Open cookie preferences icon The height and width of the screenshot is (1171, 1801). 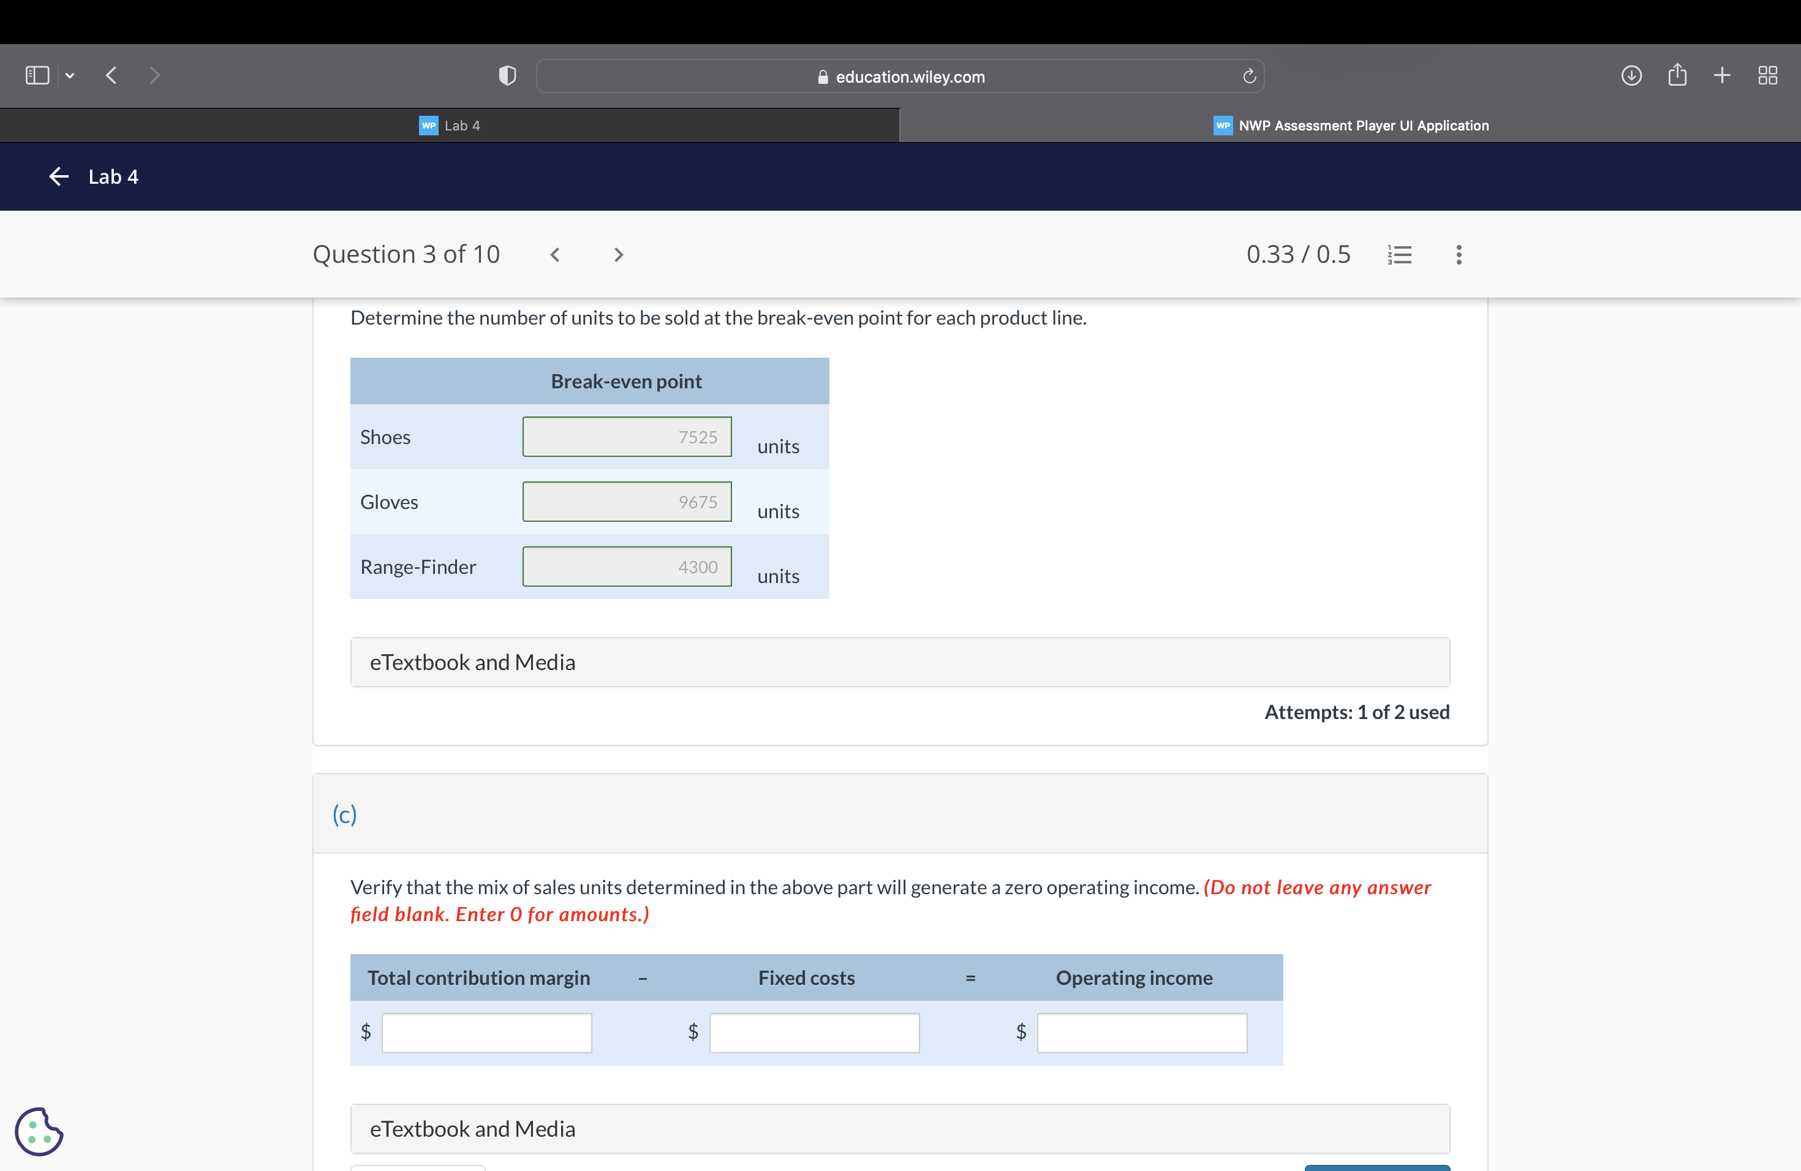point(39,1131)
